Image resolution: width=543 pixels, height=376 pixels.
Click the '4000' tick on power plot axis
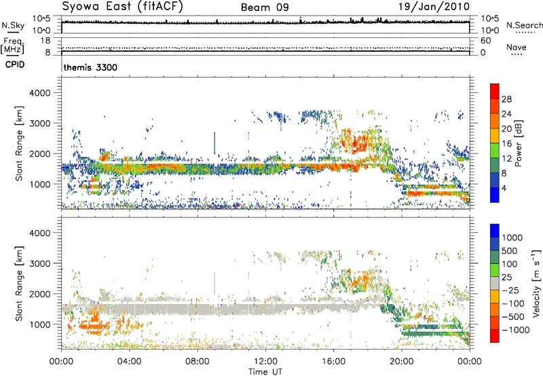click(x=39, y=93)
